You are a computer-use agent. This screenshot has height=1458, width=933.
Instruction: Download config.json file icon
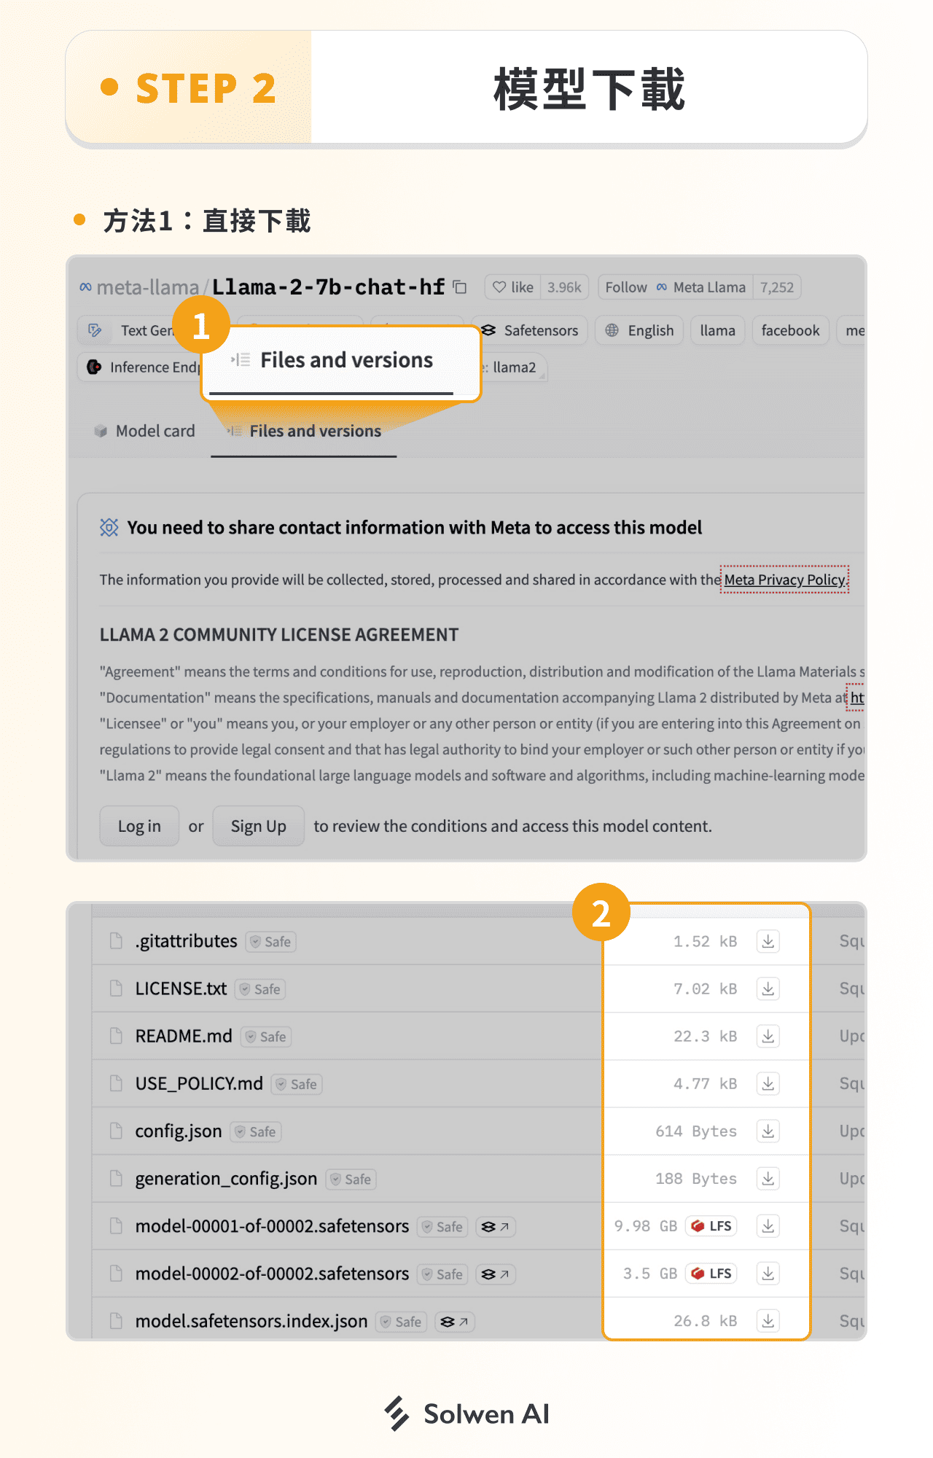[x=768, y=1131]
